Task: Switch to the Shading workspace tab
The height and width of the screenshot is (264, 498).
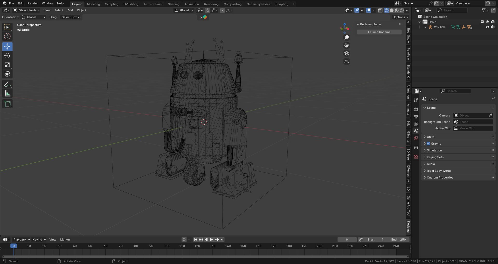Action: tap(174, 4)
